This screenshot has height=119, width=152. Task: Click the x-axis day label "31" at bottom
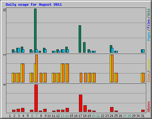(142, 116)
